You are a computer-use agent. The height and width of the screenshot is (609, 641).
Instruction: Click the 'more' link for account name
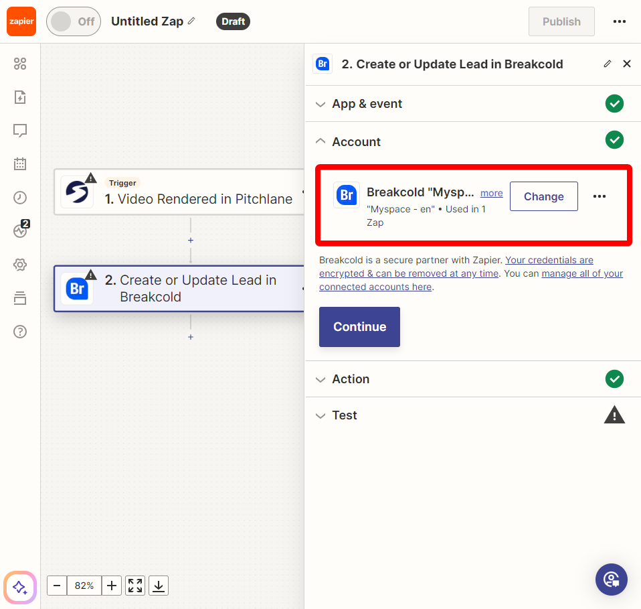(x=491, y=193)
